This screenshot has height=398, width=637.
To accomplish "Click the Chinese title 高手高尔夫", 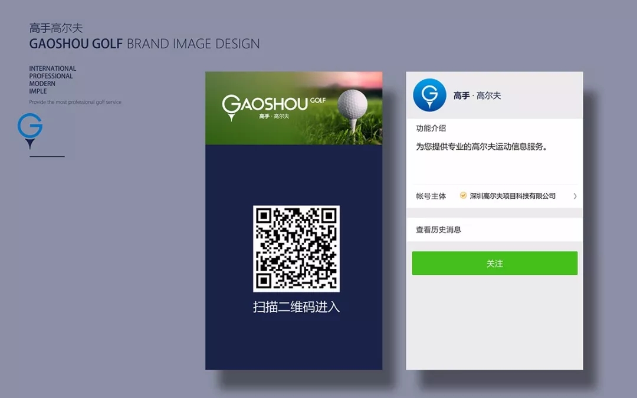I will coord(55,28).
